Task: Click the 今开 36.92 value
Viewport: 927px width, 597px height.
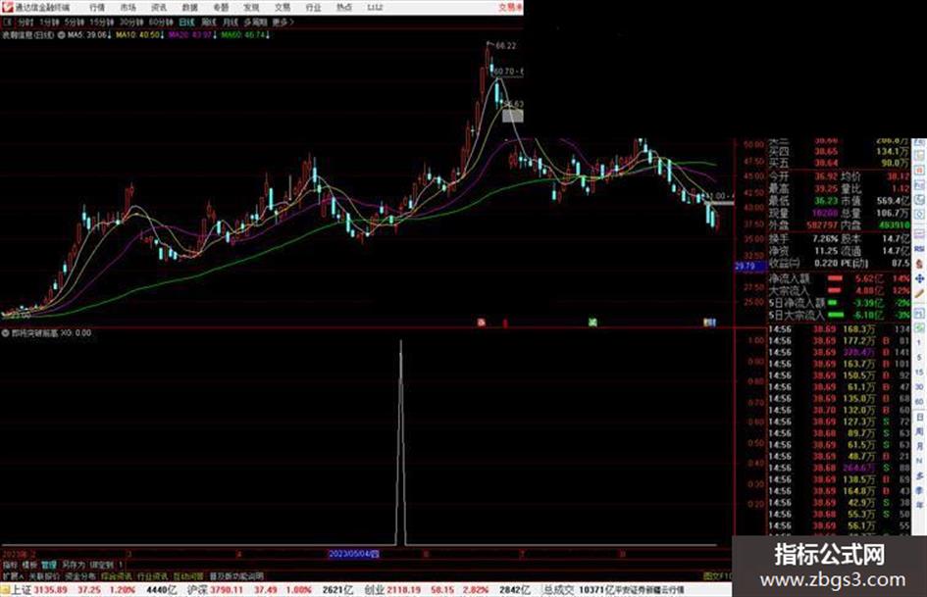Action: point(826,176)
